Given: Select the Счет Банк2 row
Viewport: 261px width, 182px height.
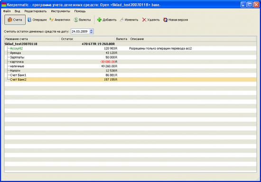Looking at the screenshot, I should click(x=130, y=80).
